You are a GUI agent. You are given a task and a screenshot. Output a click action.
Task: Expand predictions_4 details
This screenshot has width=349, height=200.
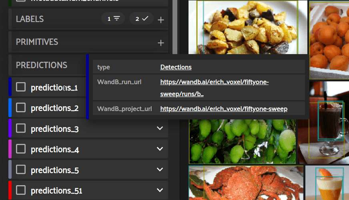click(x=160, y=149)
